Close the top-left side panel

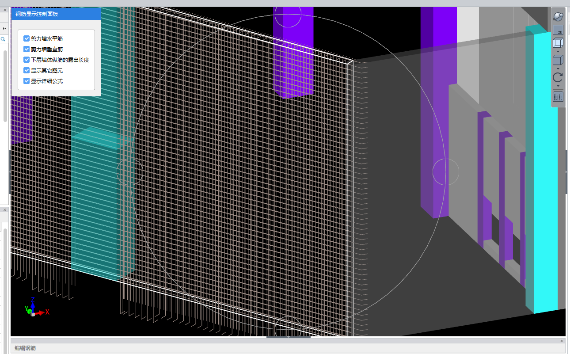(x=5, y=10)
